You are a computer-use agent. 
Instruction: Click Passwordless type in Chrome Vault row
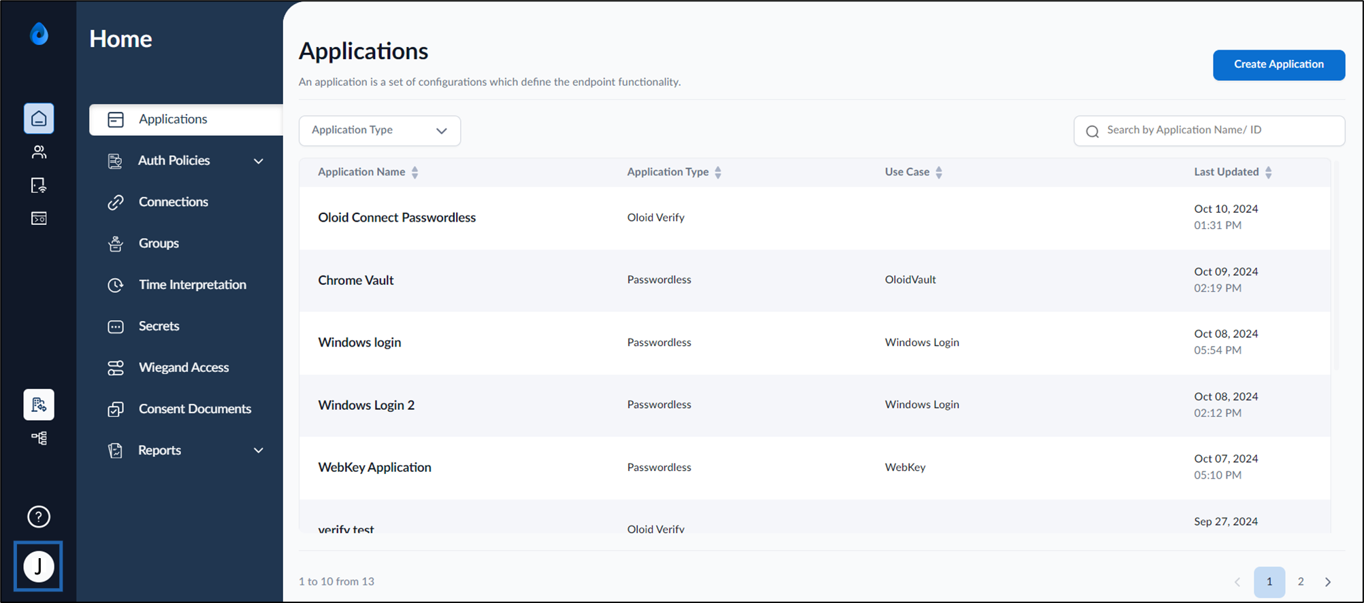tap(659, 279)
